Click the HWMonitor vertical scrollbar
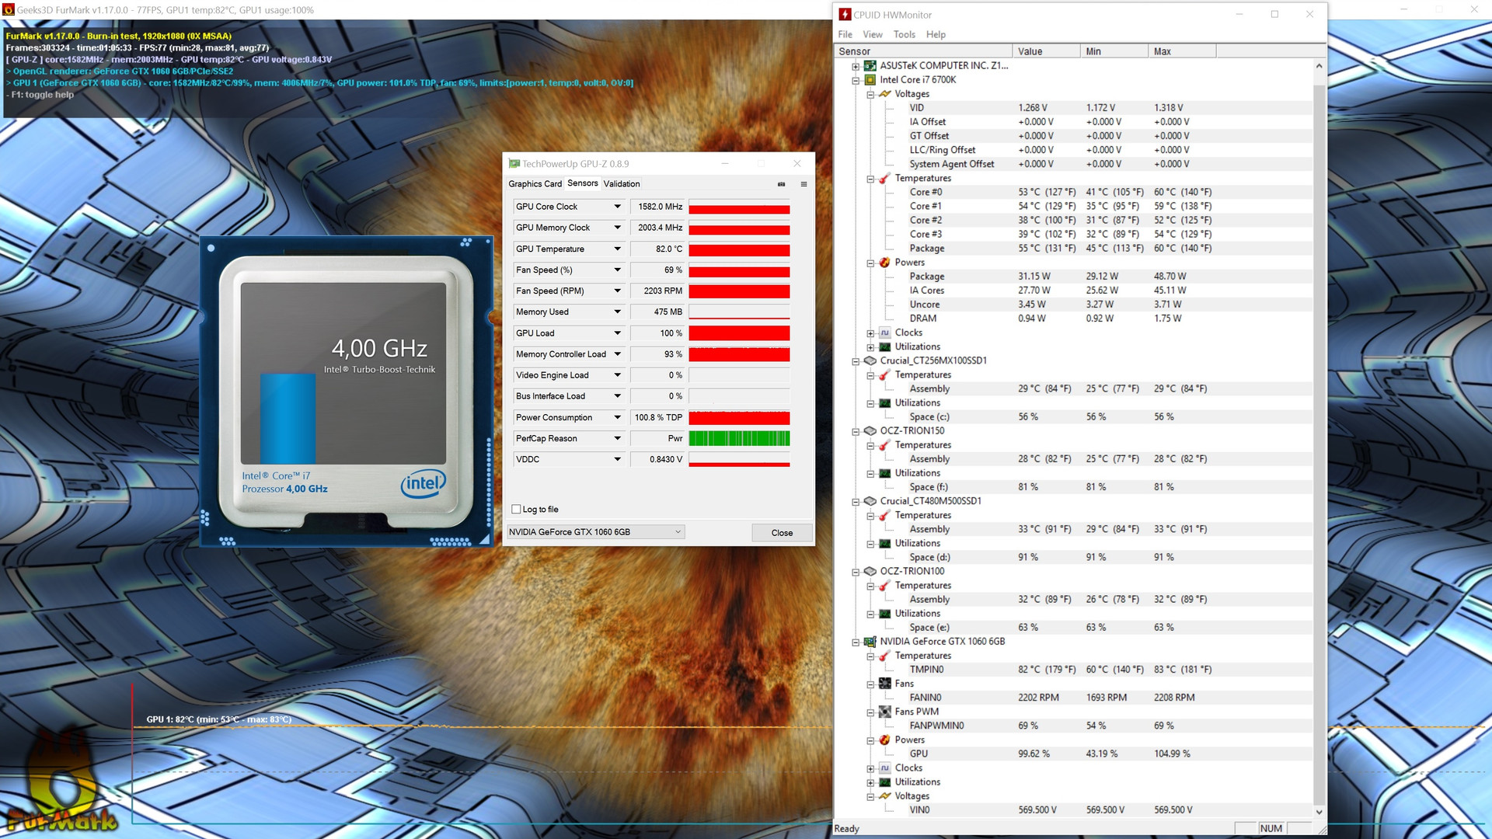The height and width of the screenshot is (839, 1492). pos(1319,439)
